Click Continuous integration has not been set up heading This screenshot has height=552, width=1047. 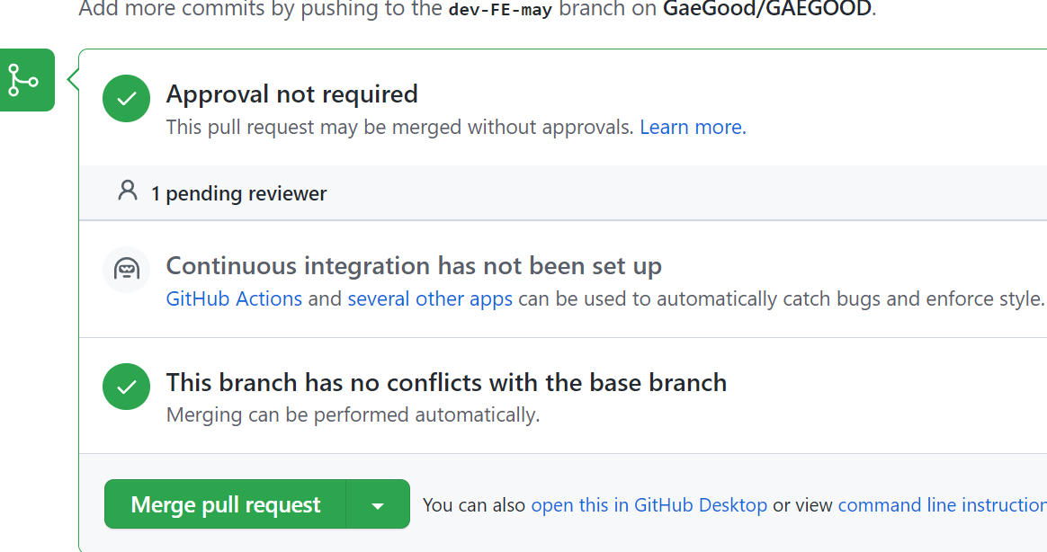tap(414, 265)
